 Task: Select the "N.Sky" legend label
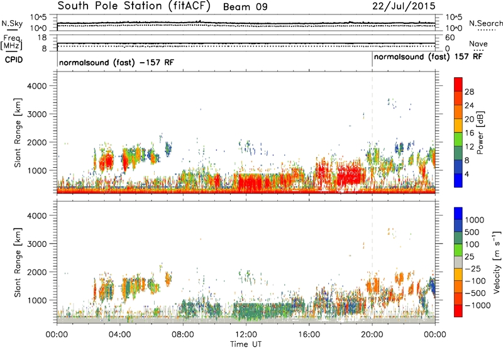click(x=12, y=23)
